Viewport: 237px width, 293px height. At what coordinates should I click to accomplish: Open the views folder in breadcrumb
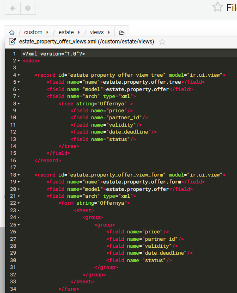click(x=97, y=32)
